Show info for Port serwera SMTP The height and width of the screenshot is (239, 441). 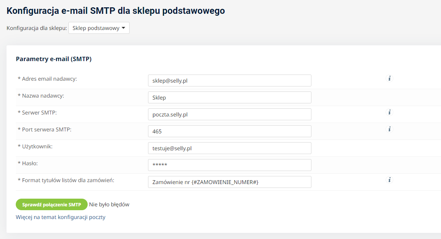tap(389, 129)
